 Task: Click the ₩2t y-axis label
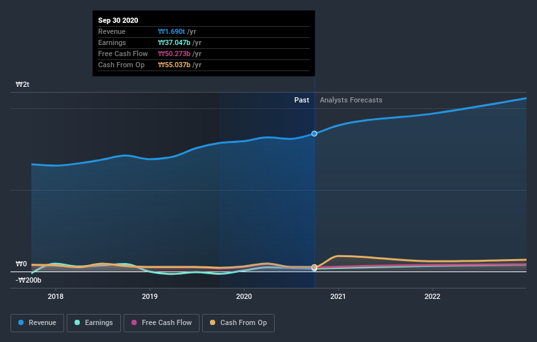click(22, 84)
